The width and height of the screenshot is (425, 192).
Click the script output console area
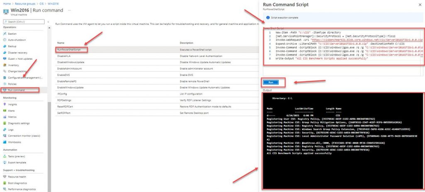343,141
